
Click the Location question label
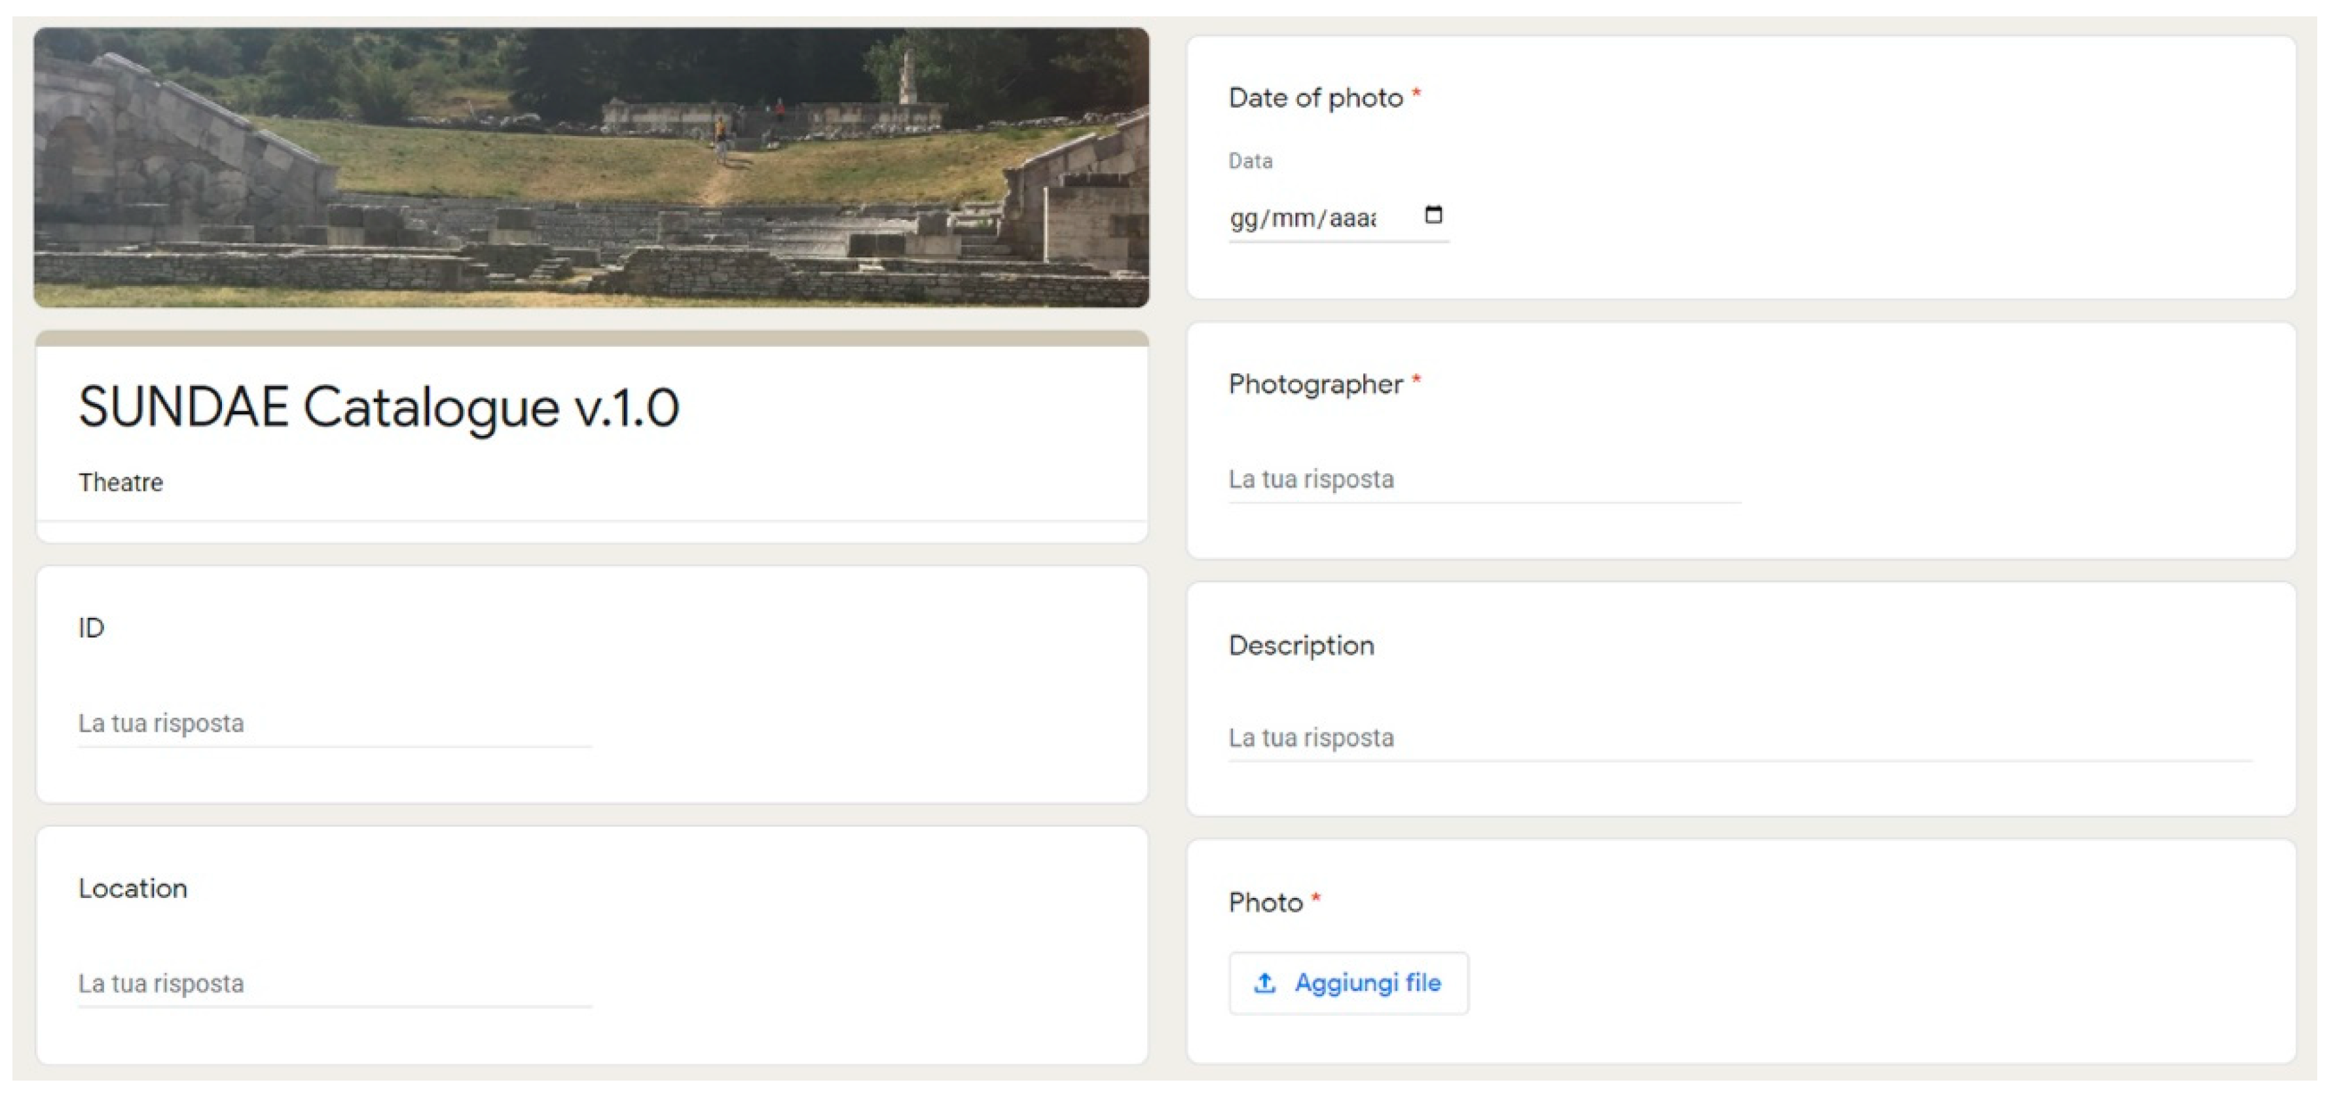point(133,888)
